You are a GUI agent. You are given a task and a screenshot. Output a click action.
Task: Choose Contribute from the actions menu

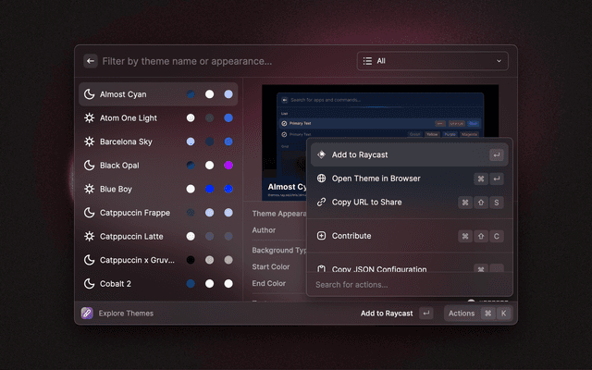[x=351, y=236]
